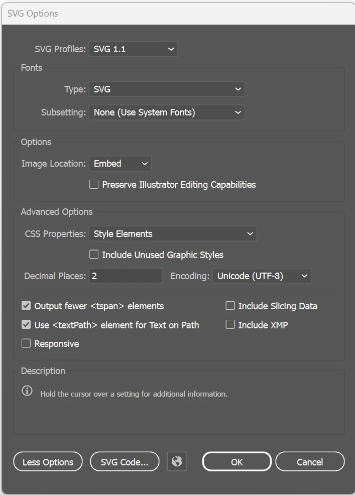Image resolution: width=355 pixels, height=495 pixels.
Task: Click the Cancel button
Action: pos(310,462)
